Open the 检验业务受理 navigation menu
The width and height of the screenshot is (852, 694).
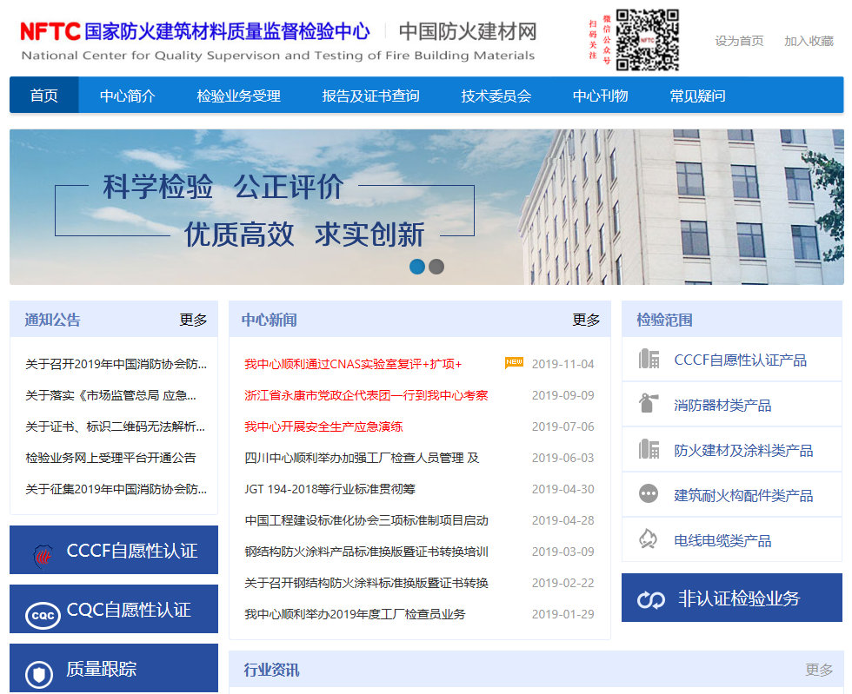(x=238, y=96)
